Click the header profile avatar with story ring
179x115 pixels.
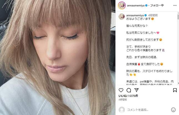pyautogui.click(x=122, y=5)
